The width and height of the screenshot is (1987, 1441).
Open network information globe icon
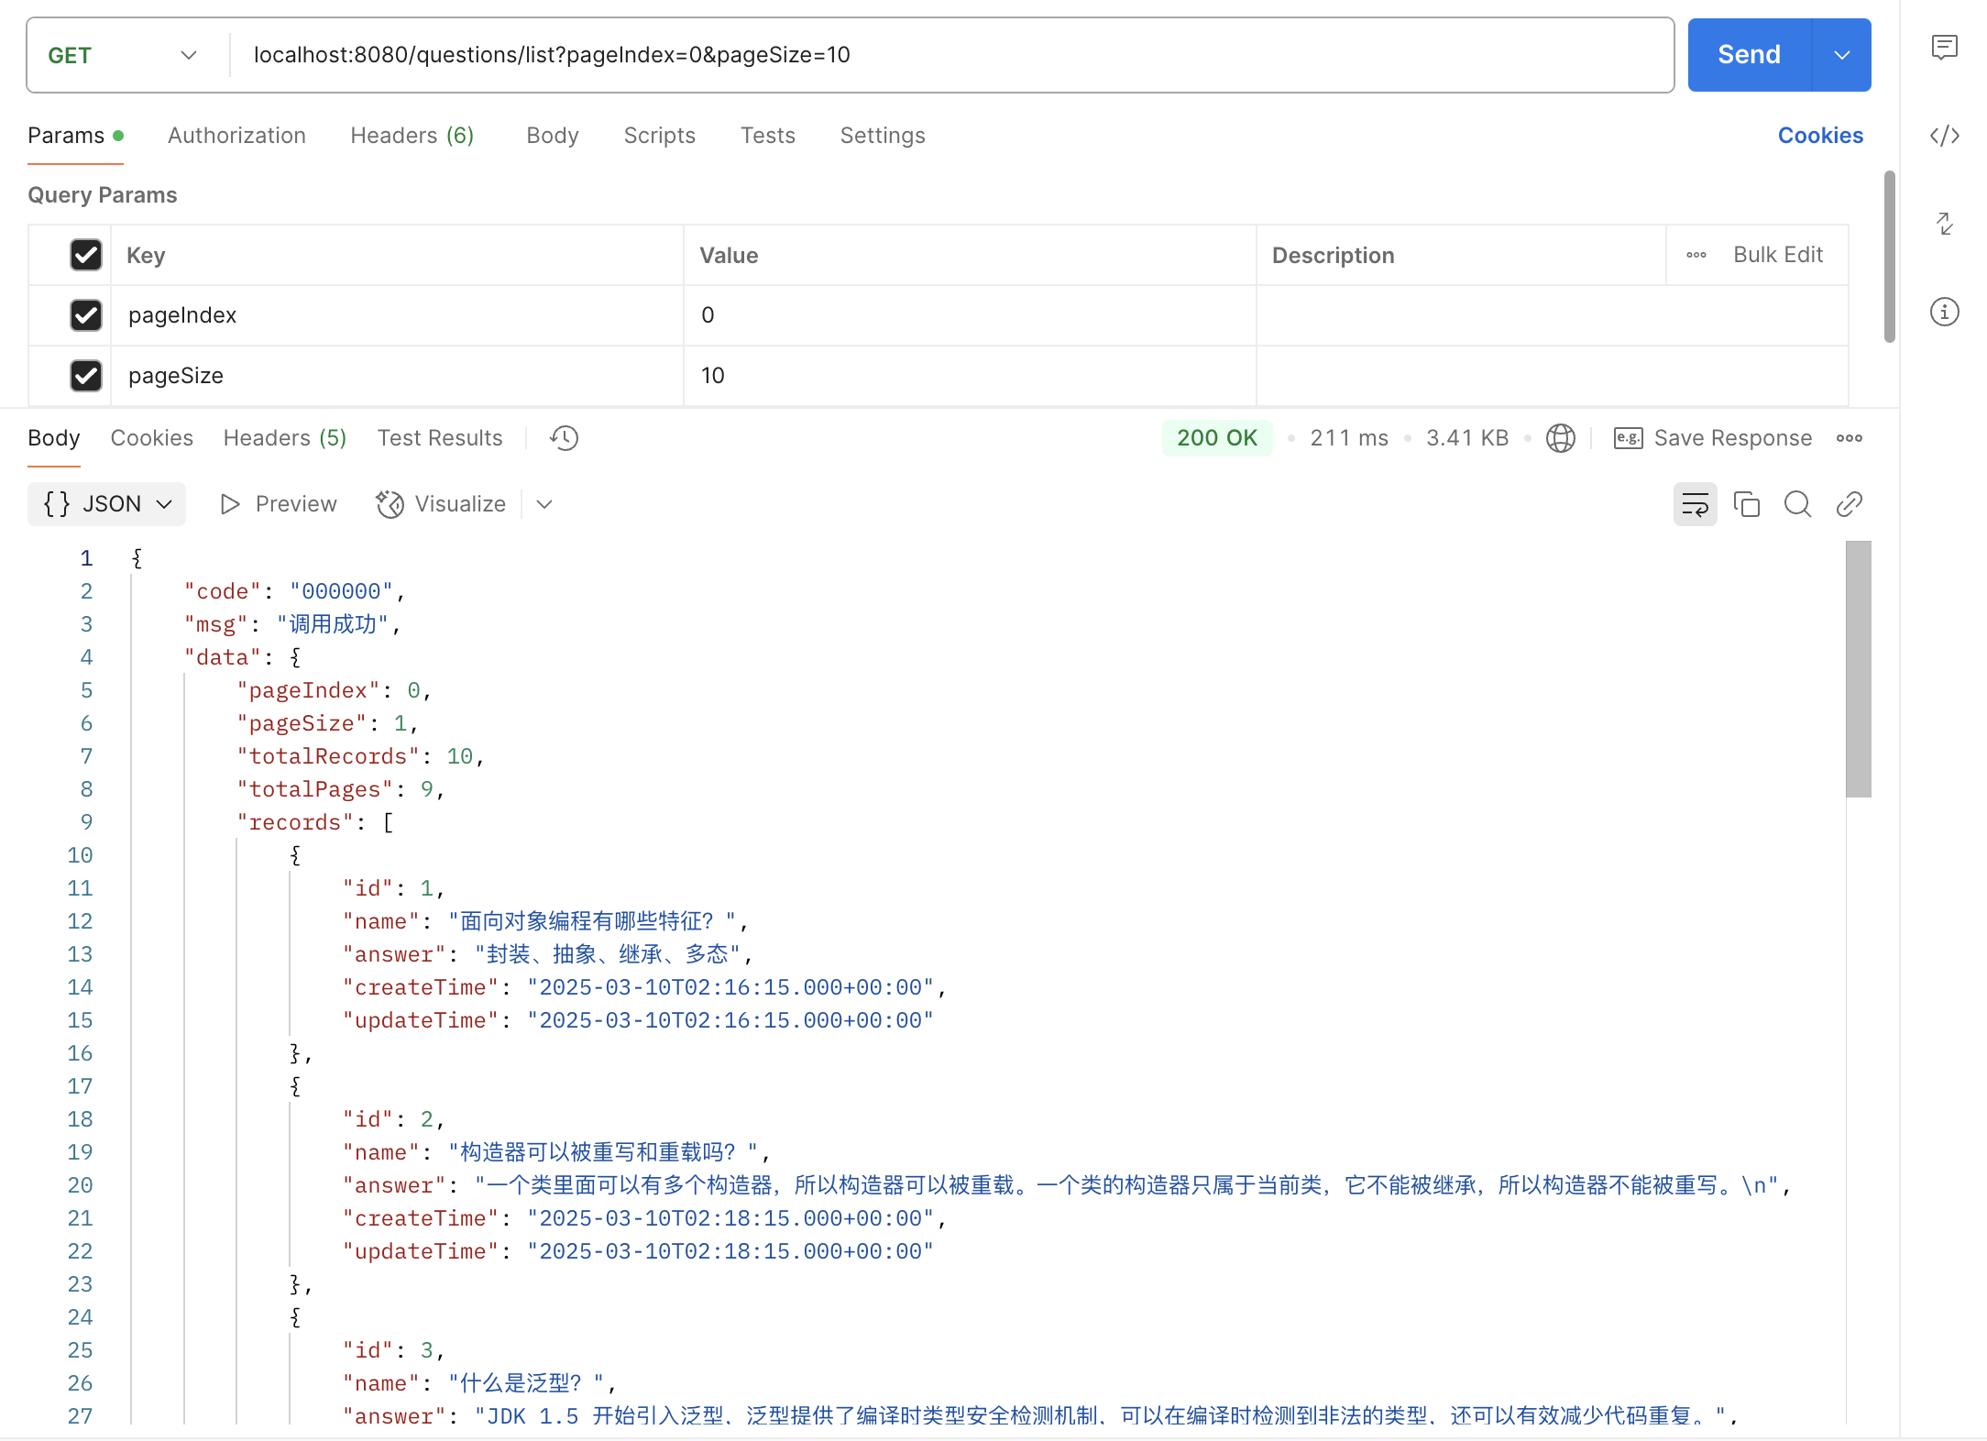coord(1560,438)
